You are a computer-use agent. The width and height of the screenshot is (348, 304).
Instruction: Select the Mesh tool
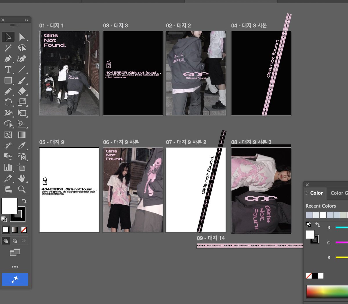coord(8,135)
